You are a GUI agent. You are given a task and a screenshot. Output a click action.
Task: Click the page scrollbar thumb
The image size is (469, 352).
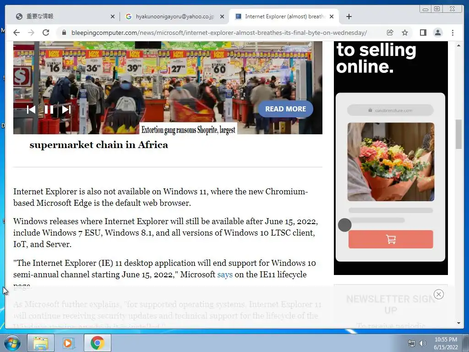tap(458, 134)
